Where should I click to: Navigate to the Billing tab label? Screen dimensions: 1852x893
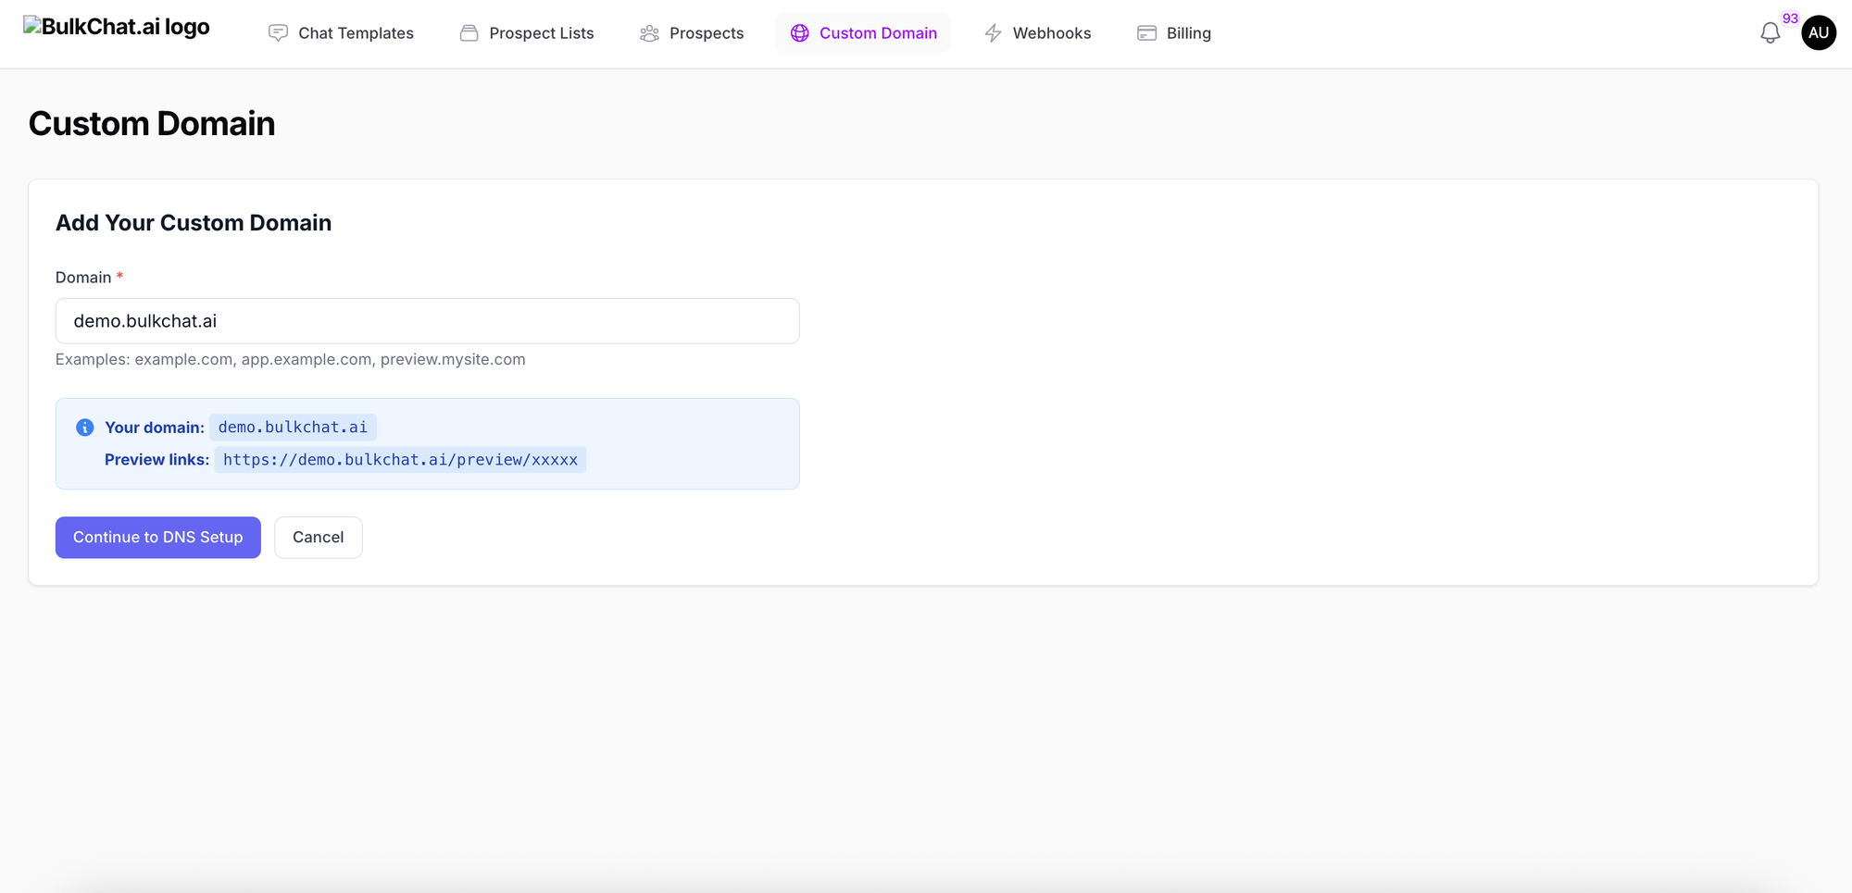tap(1188, 33)
